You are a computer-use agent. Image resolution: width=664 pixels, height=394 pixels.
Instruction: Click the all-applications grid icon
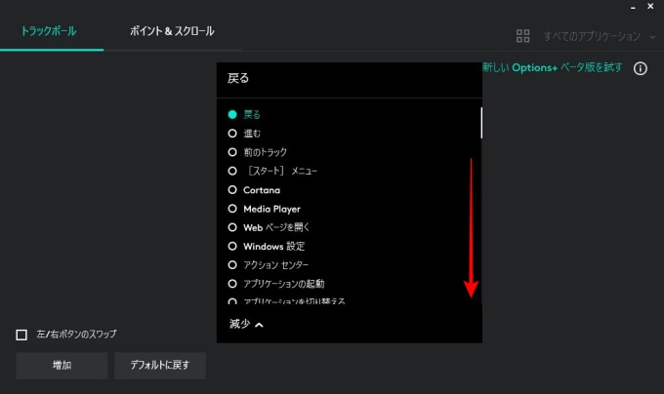pyautogui.click(x=523, y=36)
